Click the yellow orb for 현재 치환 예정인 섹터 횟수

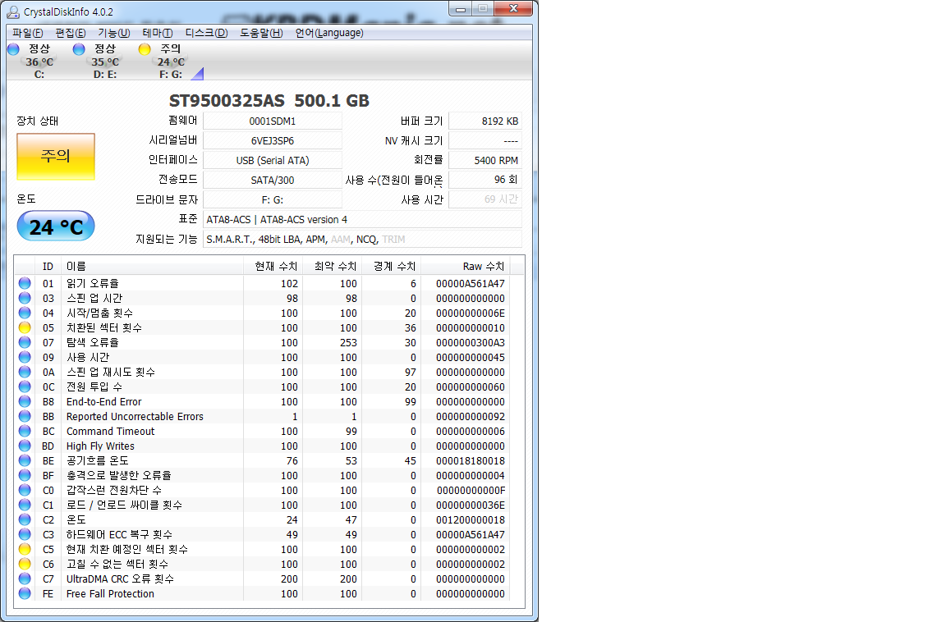pyautogui.click(x=25, y=549)
